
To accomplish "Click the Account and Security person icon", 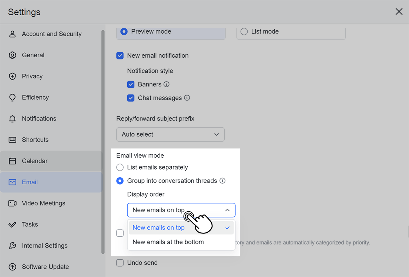I will click(12, 34).
